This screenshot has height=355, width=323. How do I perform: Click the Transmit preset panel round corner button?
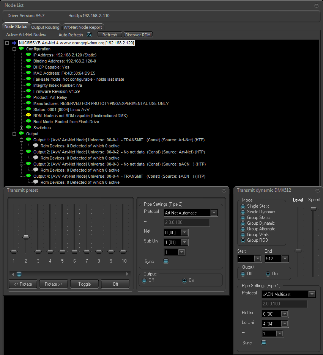[224, 190]
